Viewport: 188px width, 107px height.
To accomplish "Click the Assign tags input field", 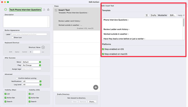I will pos(31,69).
